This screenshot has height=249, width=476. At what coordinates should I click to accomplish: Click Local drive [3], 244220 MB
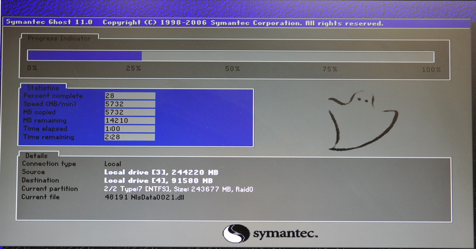click(x=161, y=172)
